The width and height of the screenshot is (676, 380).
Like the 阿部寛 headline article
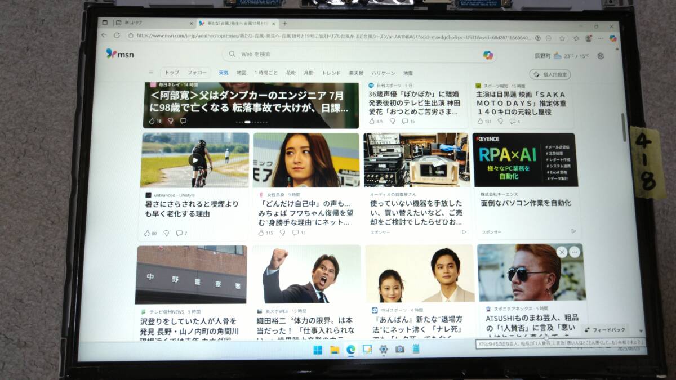[x=152, y=121]
